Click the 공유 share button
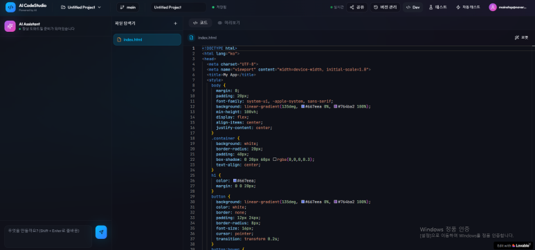This screenshot has height=250, width=535. (357, 7)
